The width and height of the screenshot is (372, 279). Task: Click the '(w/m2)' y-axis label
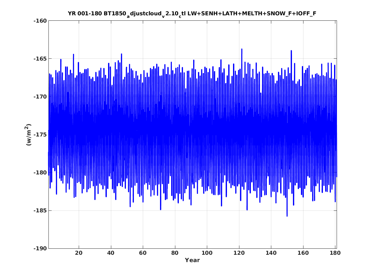(x=28, y=135)
